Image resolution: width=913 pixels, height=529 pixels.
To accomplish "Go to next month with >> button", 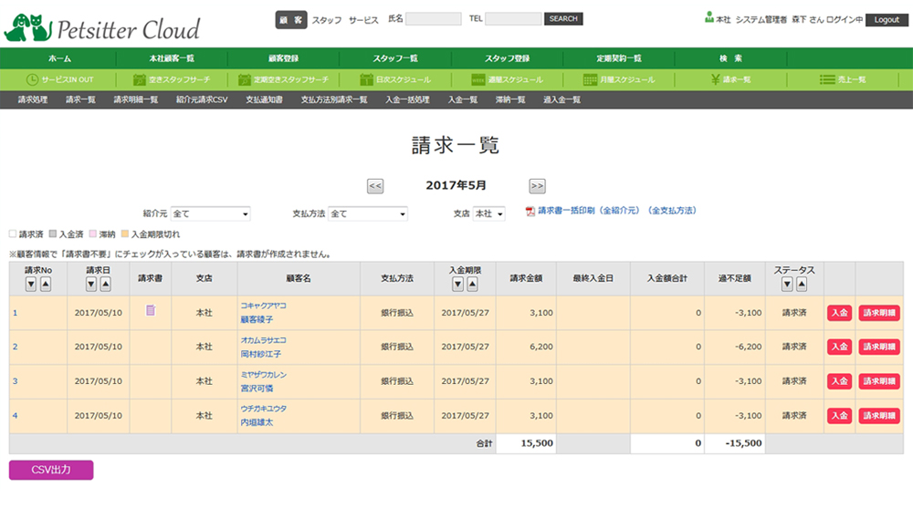I will pyautogui.click(x=537, y=186).
